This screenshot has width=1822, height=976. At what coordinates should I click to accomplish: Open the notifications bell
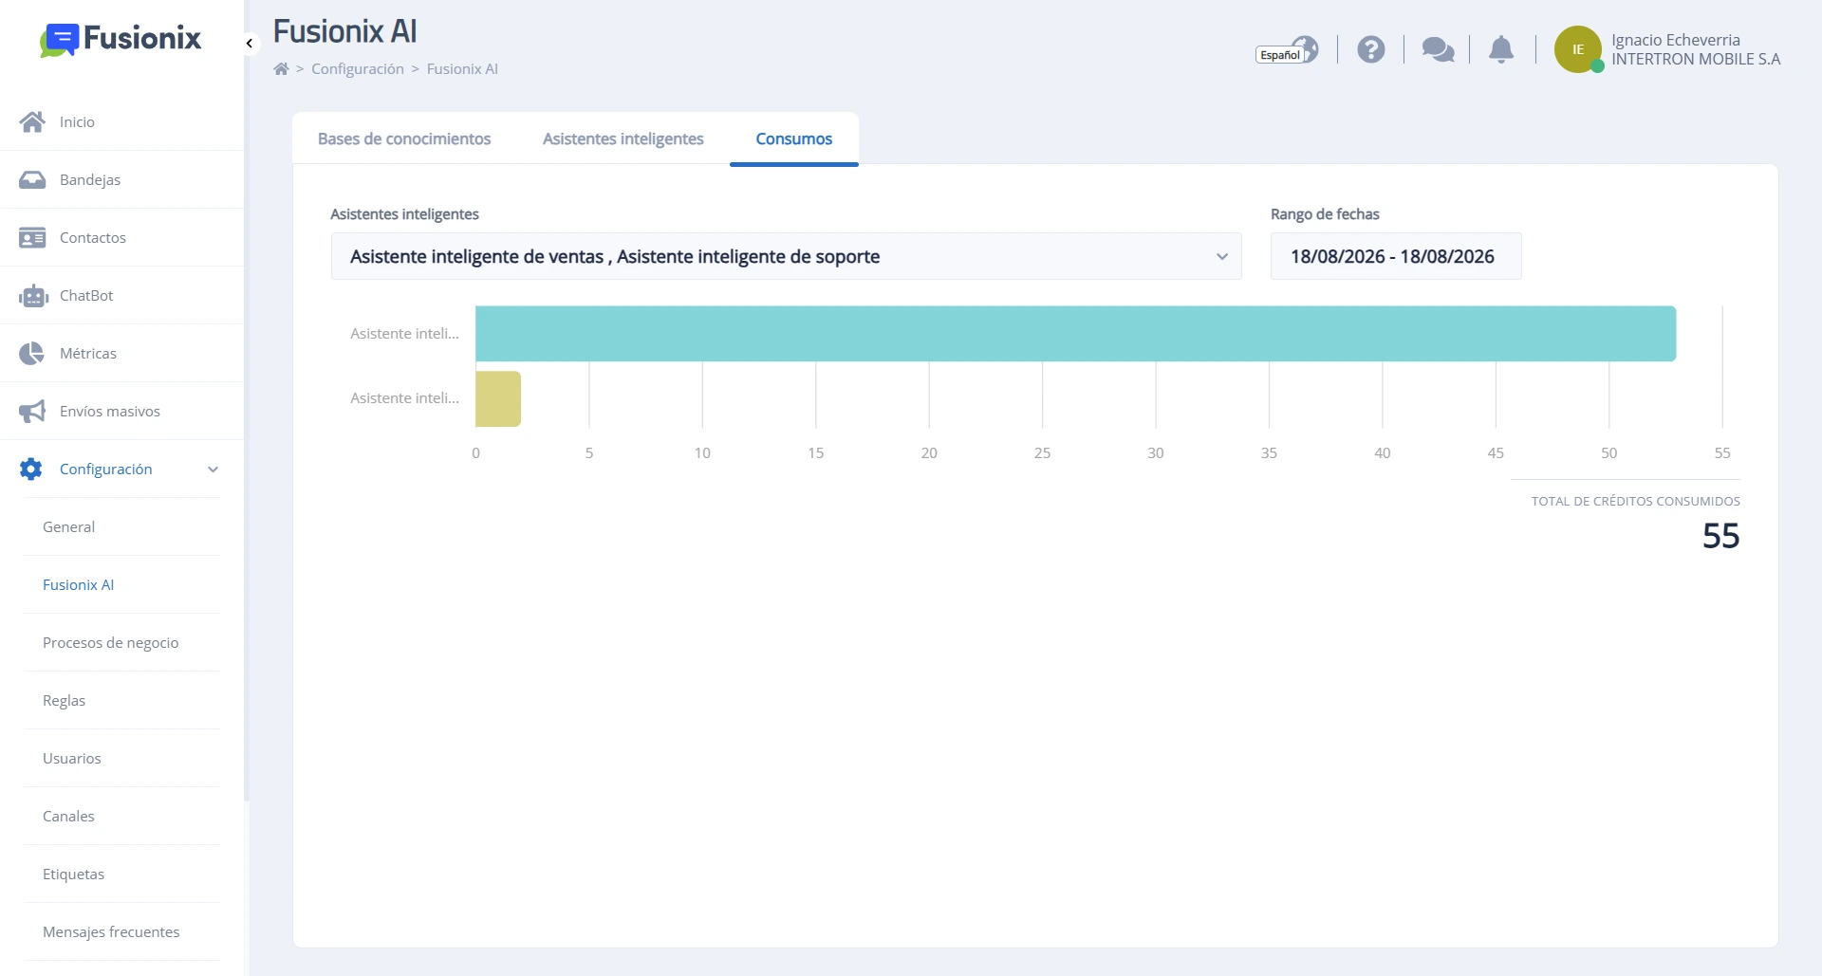(1501, 49)
